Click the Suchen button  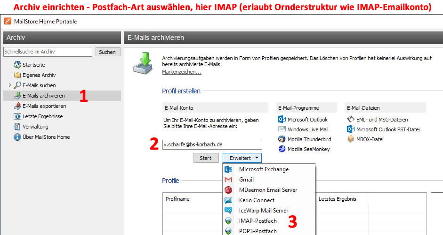tap(108, 52)
